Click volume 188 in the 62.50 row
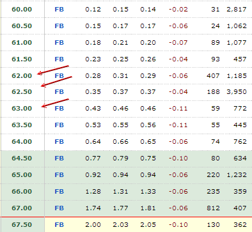This screenshot has height=232, width=252. [x=213, y=92]
